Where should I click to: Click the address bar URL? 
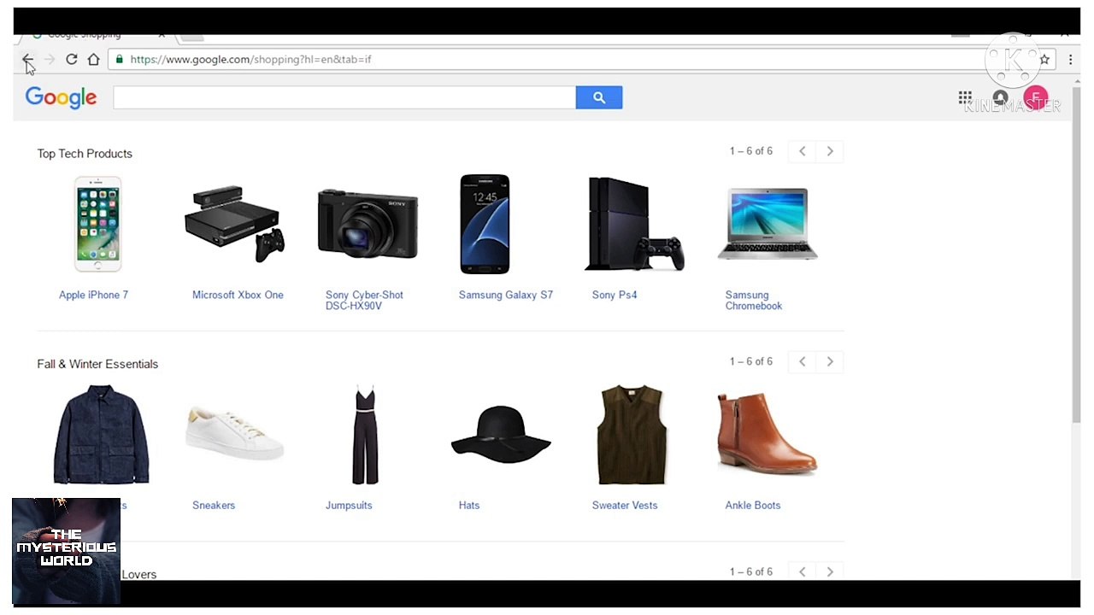coord(250,60)
